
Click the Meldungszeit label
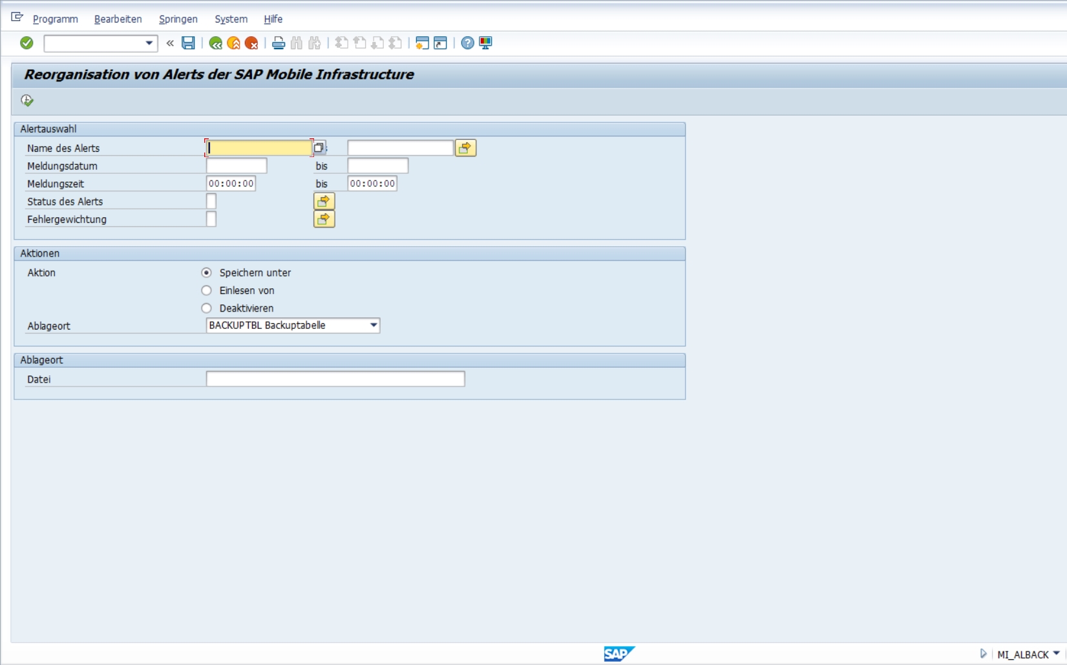(56, 184)
